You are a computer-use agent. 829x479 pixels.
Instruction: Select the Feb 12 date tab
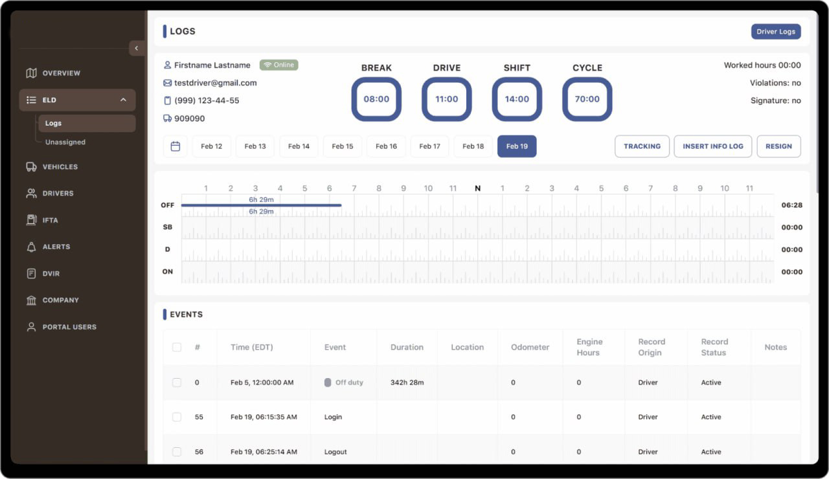pos(212,146)
